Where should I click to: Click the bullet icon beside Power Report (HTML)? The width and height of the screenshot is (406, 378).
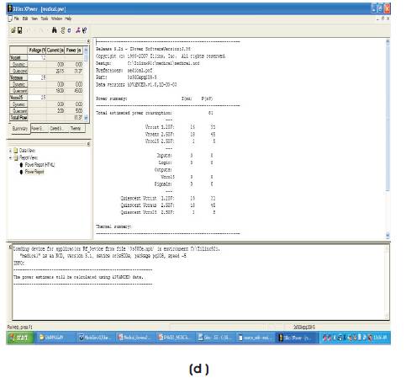21,165
